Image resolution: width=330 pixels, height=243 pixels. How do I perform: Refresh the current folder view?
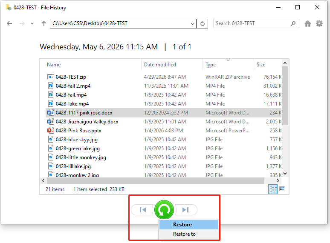tap(203, 23)
